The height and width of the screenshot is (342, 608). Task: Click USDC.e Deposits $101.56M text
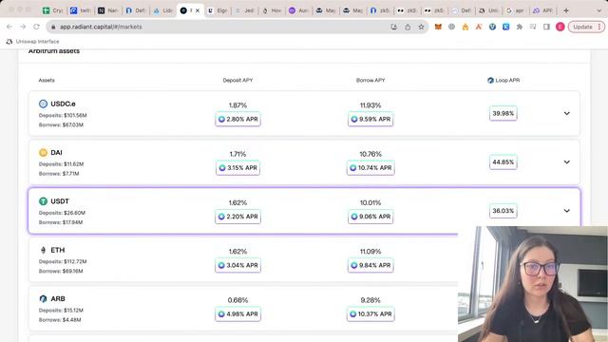click(x=63, y=115)
